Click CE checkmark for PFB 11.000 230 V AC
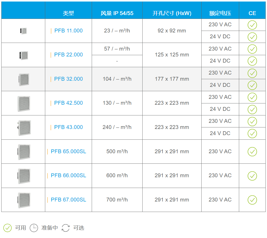Viewport: 267px width, 238px height. click(252, 25)
